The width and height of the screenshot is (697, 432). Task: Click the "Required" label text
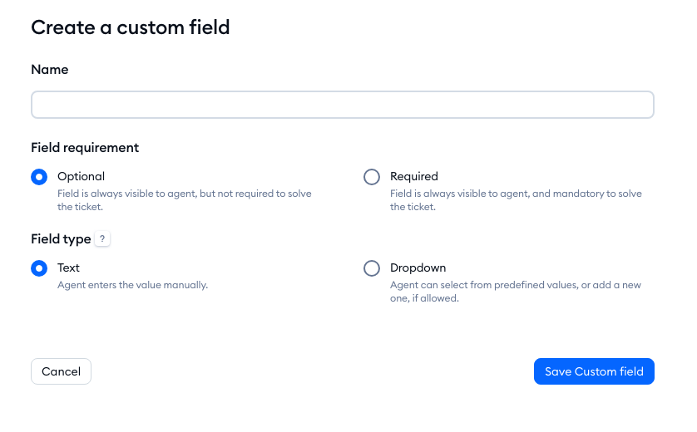413,176
